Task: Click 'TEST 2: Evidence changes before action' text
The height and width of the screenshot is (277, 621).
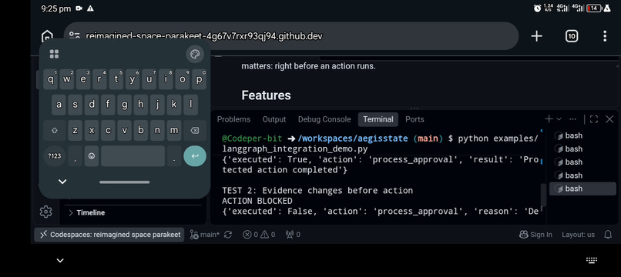Action: pos(317,190)
